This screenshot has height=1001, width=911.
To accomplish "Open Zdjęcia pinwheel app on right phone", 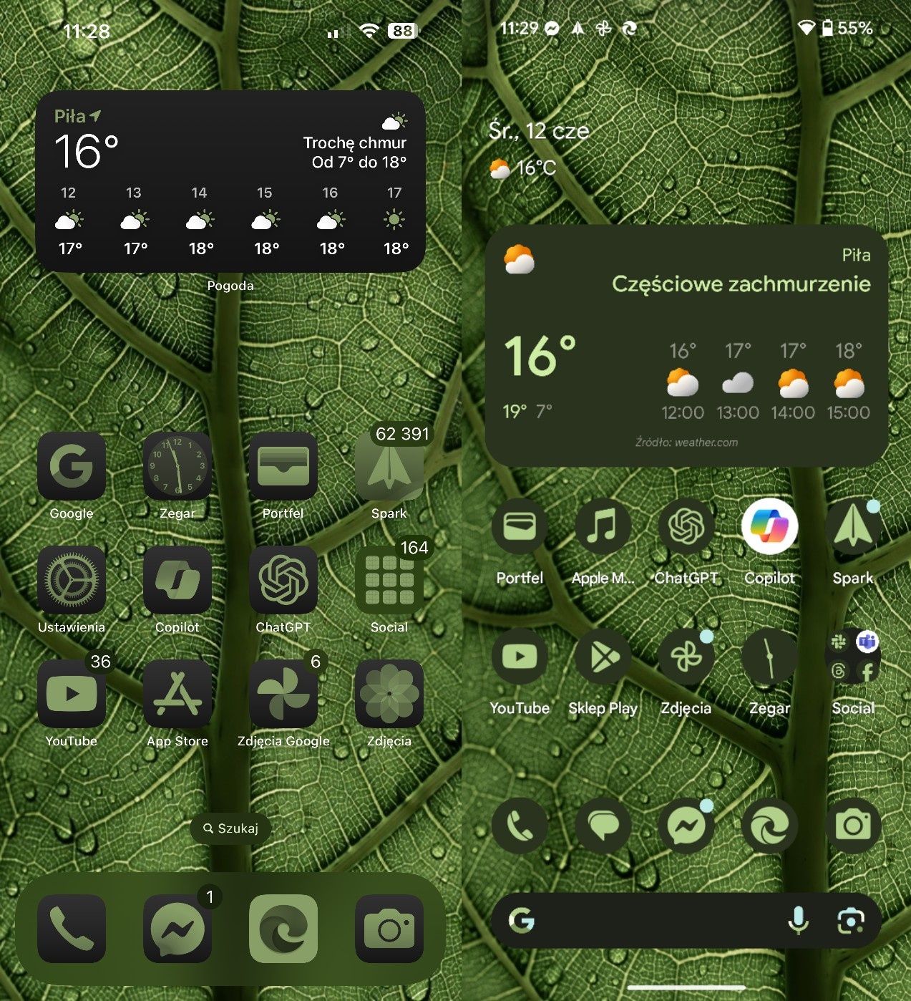I will [x=686, y=657].
